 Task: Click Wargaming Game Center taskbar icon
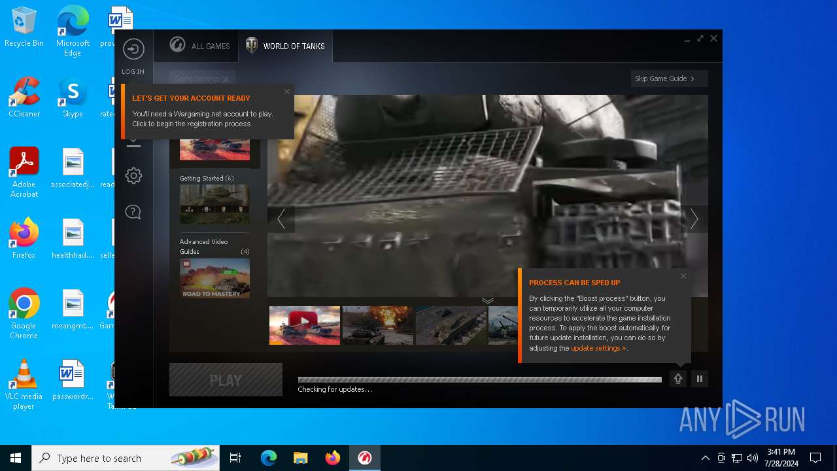click(365, 458)
